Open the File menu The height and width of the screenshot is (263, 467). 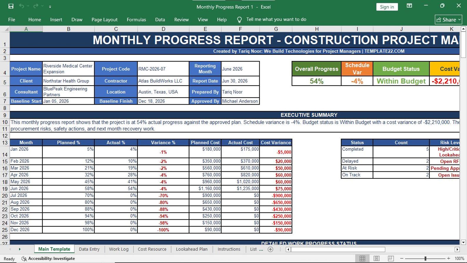pyautogui.click(x=12, y=19)
